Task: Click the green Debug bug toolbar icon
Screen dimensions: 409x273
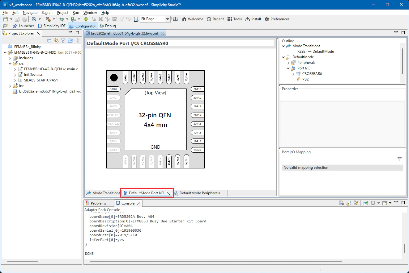Action: (x=62, y=19)
